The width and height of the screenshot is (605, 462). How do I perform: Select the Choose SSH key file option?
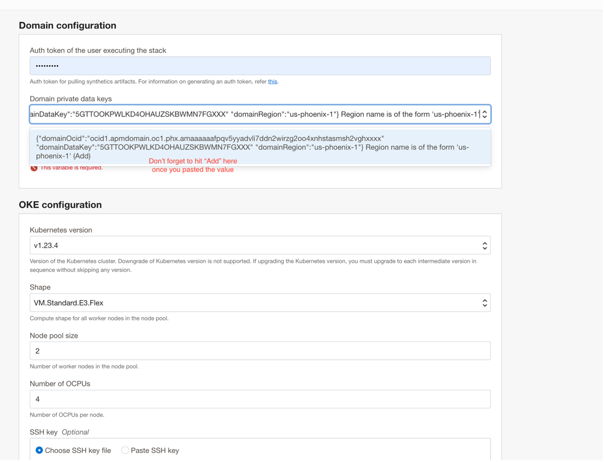tap(39, 450)
